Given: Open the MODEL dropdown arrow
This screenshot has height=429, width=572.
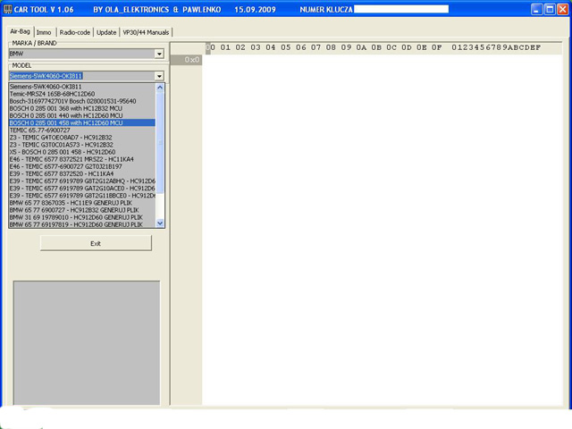Looking at the screenshot, I should click(x=159, y=76).
